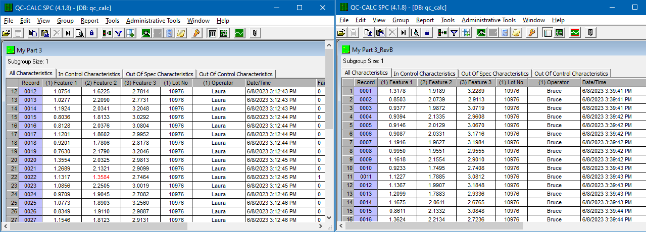Image resolution: width=646 pixels, height=232 pixels.
Task: Open yellow notes icon in left window
Action: point(181,33)
